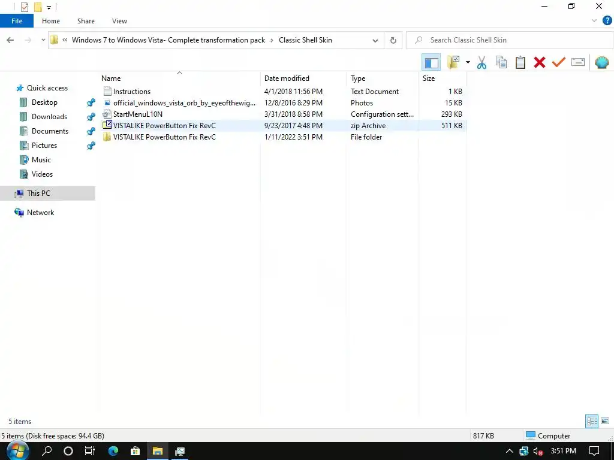Viewport: 614px width, 460px height.
Task: Open Task View on taskbar
Action: (90, 451)
